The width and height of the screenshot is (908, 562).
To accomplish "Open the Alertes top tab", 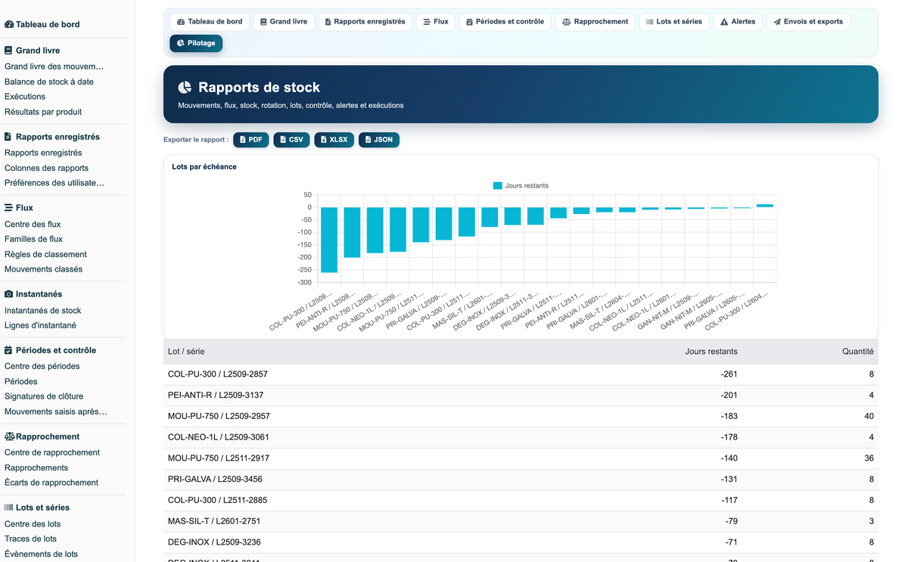I will [x=738, y=22].
